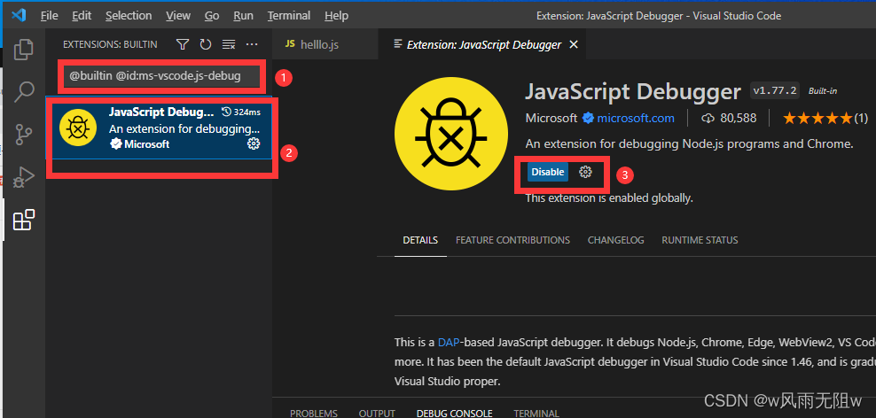The height and width of the screenshot is (418, 876).
Task: Open the Go menu
Action: (x=212, y=16)
